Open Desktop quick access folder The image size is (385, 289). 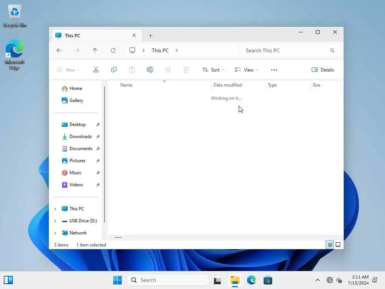(x=77, y=125)
